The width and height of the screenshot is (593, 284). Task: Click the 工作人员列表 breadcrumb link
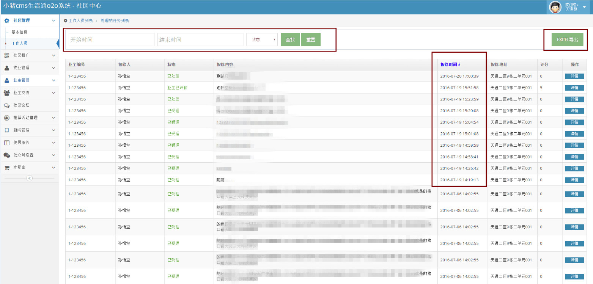(x=80, y=21)
